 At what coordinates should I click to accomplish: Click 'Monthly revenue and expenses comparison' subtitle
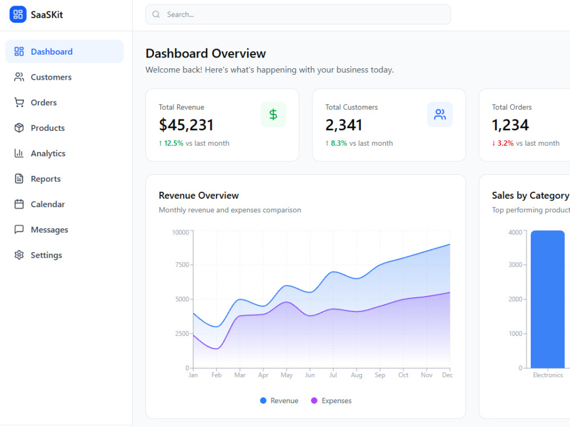tap(230, 210)
